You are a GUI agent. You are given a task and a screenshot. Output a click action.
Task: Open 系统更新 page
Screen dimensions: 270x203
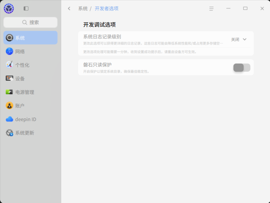[x=30, y=133]
